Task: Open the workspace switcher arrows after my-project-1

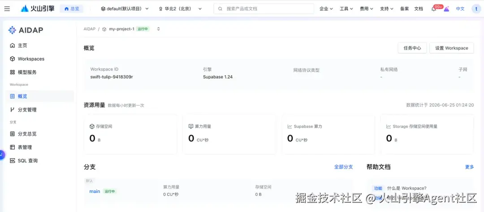Action: tap(158, 29)
